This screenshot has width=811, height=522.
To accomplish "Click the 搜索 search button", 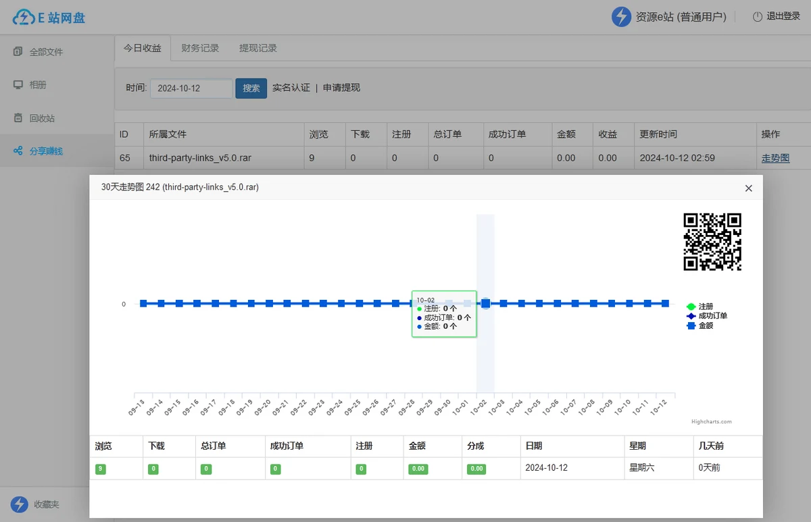I will tap(251, 88).
